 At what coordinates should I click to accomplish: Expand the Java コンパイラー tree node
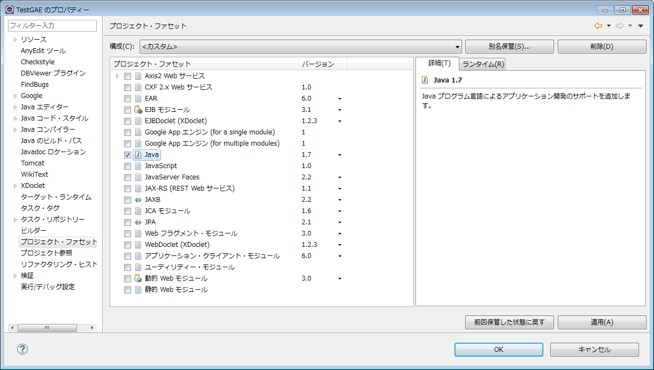16,130
